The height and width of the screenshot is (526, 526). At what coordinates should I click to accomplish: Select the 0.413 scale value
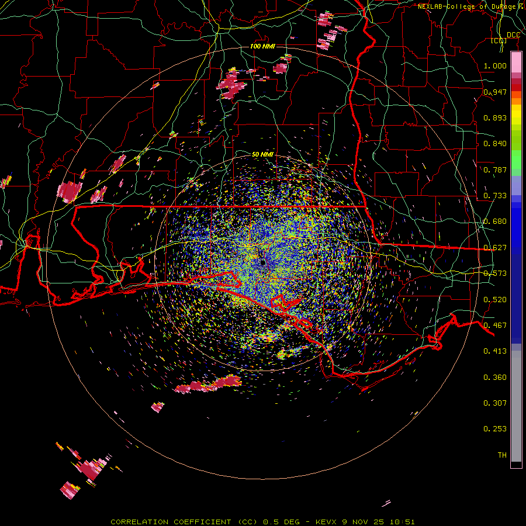coord(495,351)
